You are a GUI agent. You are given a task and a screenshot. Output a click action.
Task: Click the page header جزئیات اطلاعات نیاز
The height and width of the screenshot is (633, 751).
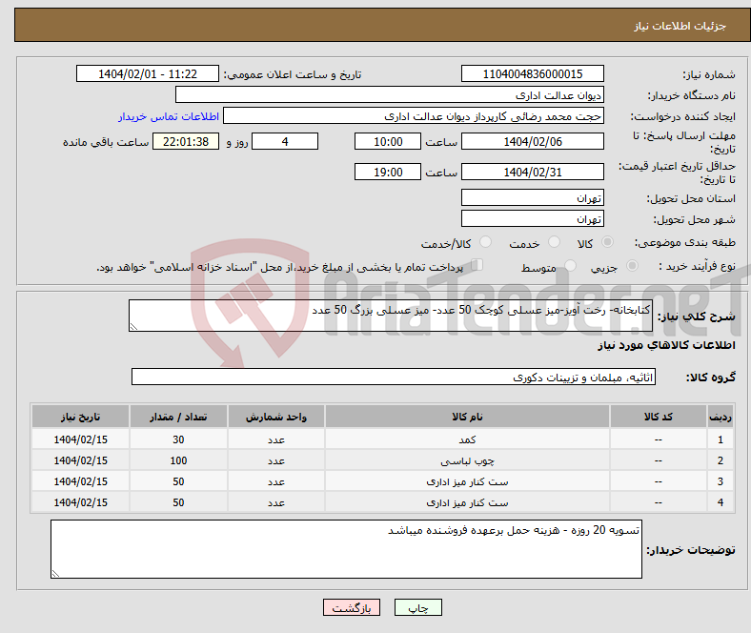pyautogui.click(x=680, y=26)
